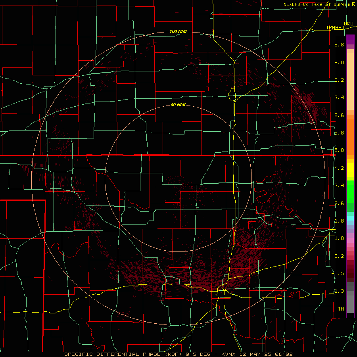The width and height of the screenshot is (357, 357).
Task: Click the "0.5 DEG" elevation angle text
Action: [198, 354]
